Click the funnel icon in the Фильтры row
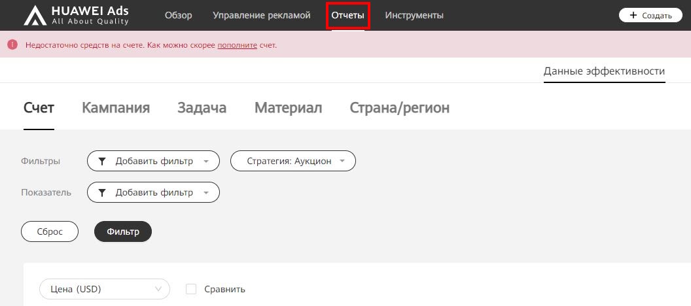Screen dimensions: 691x306 (x=102, y=161)
